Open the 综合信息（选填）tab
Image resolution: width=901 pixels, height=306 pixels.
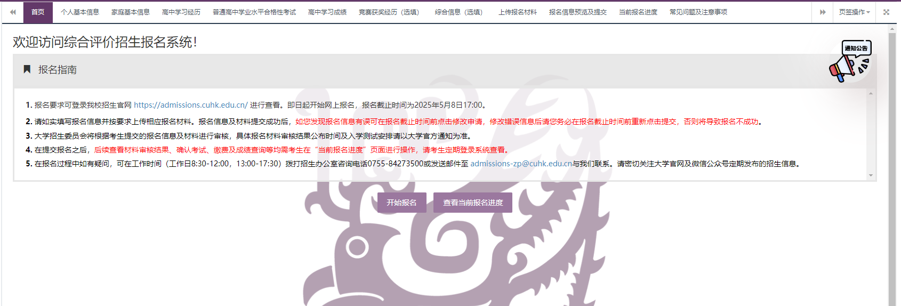point(460,12)
